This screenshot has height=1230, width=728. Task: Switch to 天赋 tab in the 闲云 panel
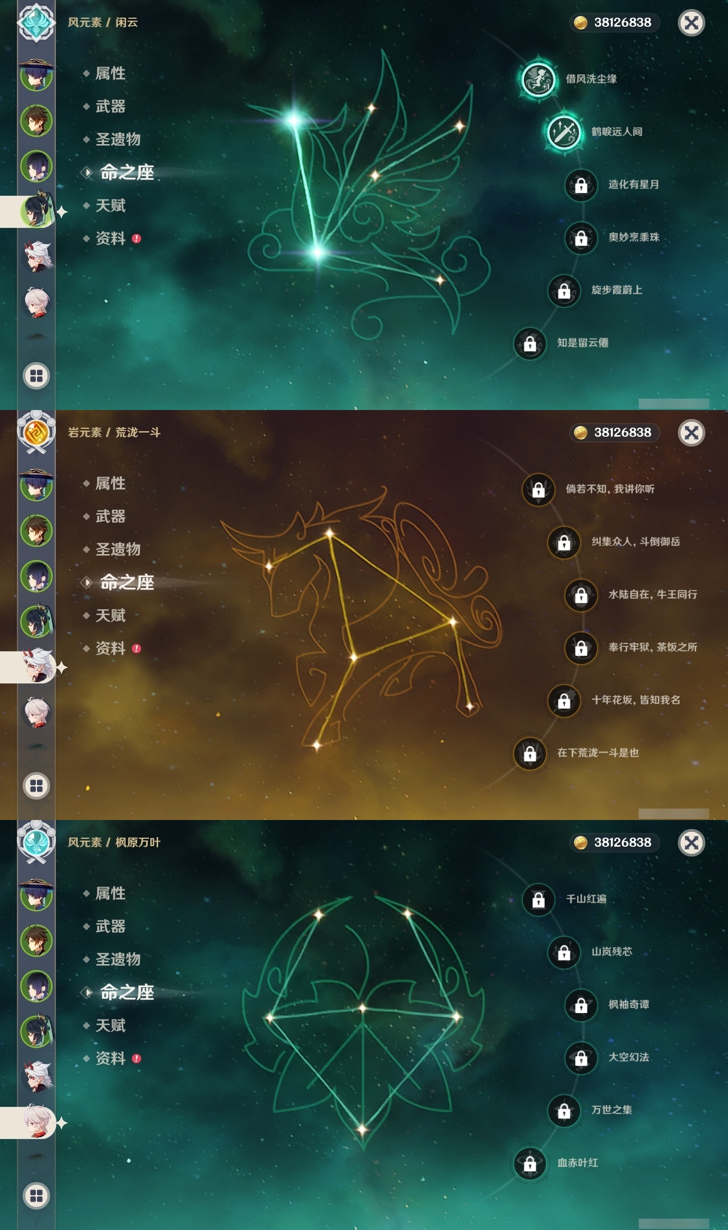click(110, 206)
